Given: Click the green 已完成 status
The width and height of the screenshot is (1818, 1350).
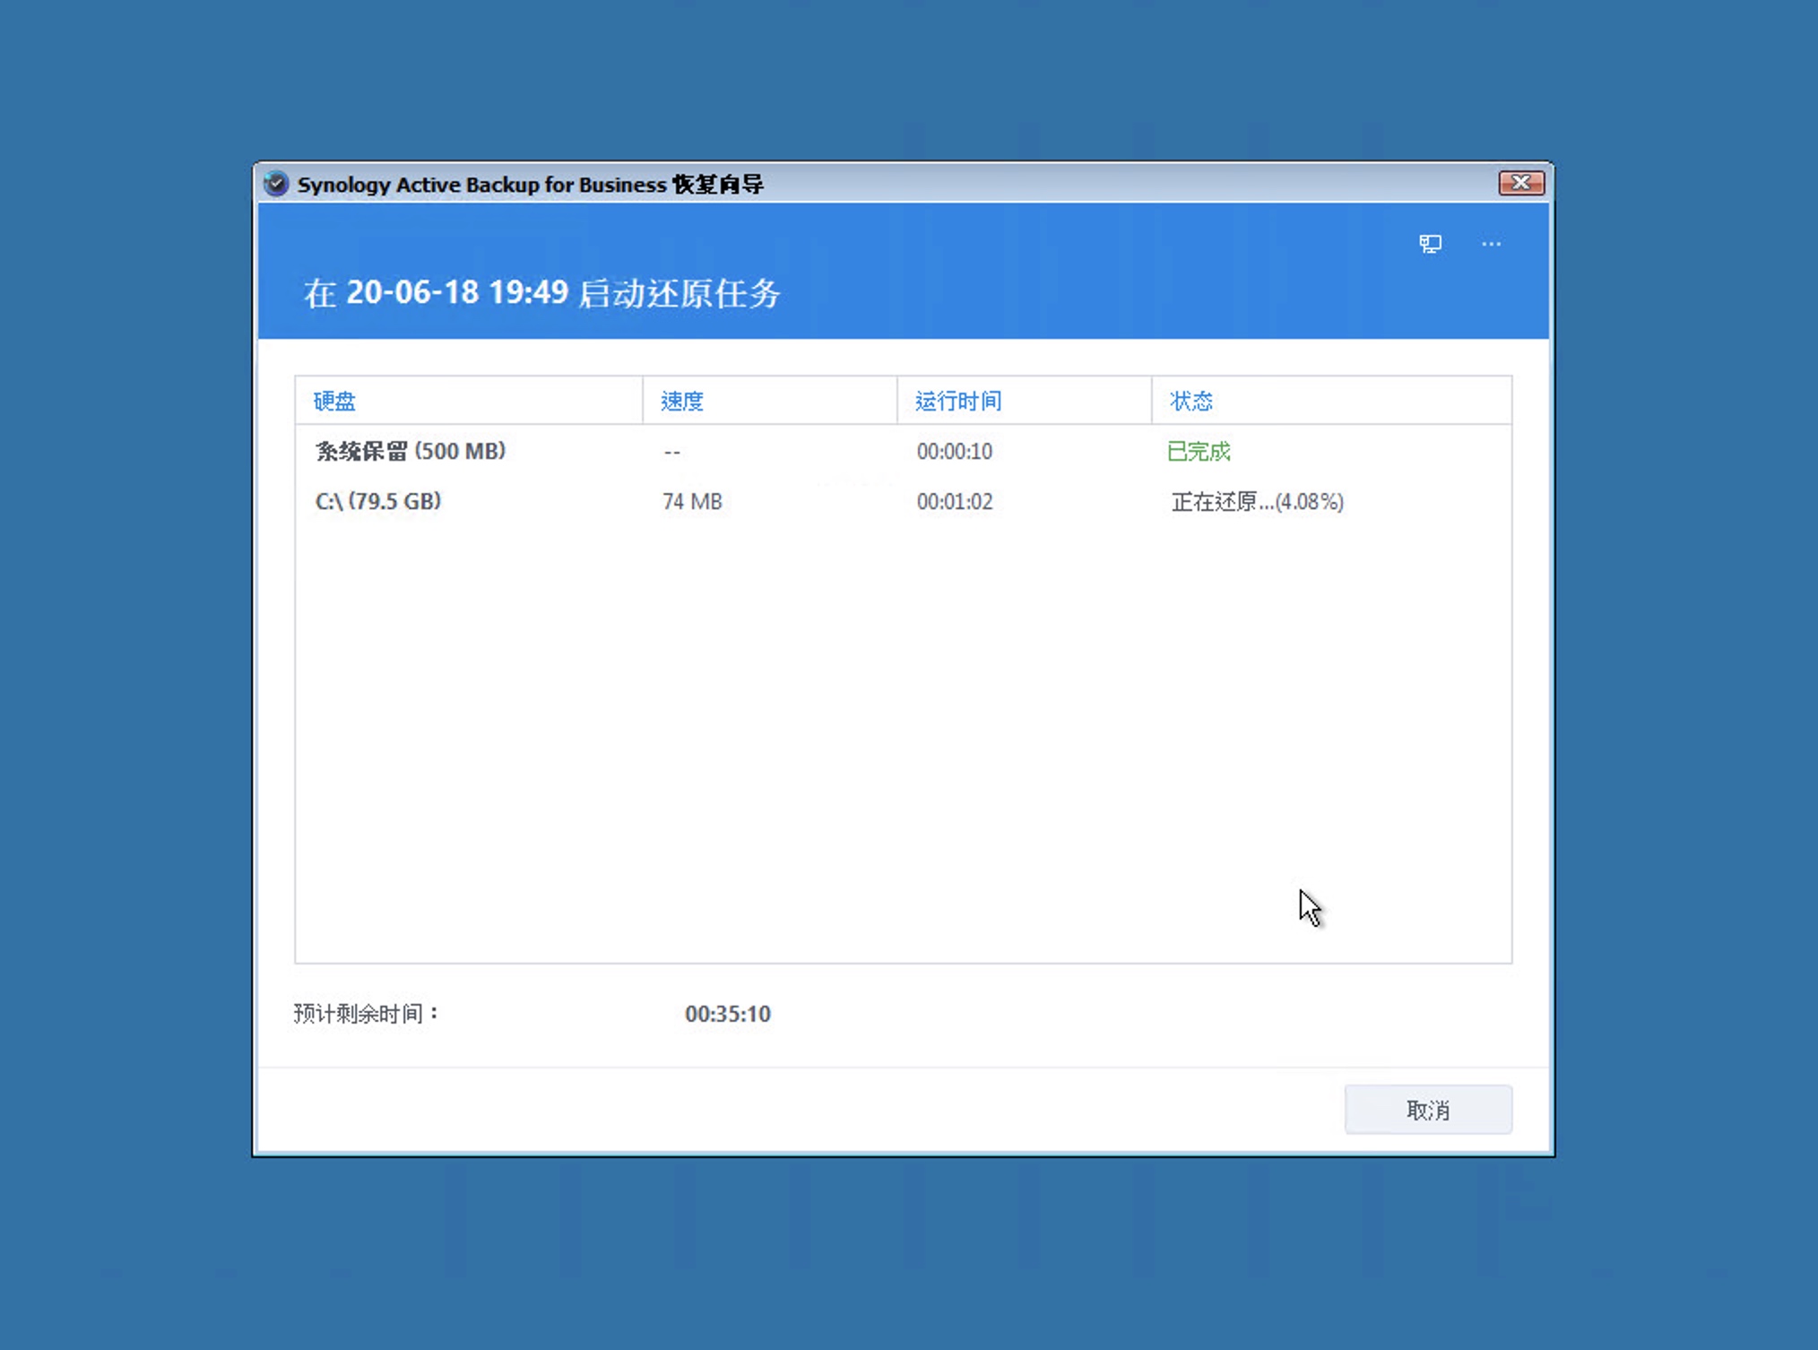Looking at the screenshot, I should (1199, 452).
